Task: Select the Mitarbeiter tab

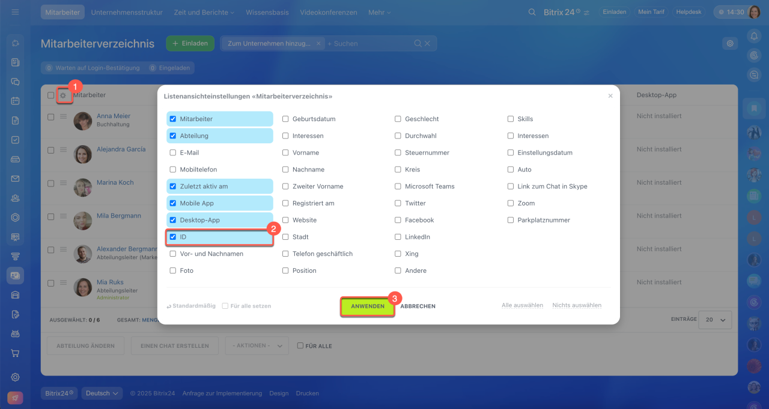Action: click(62, 12)
